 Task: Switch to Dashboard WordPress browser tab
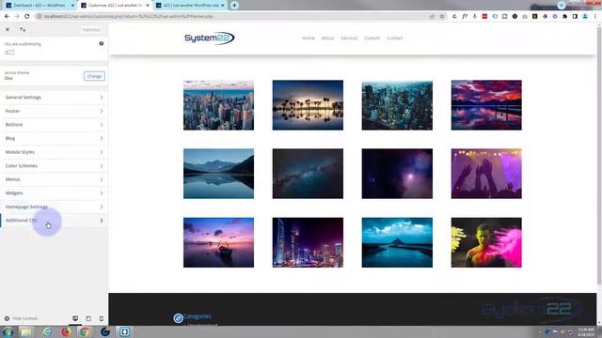(39, 6)
